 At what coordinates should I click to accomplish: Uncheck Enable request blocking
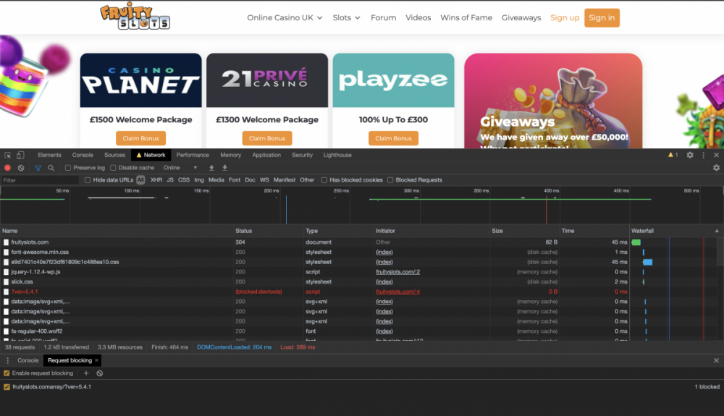pos(7,373)
